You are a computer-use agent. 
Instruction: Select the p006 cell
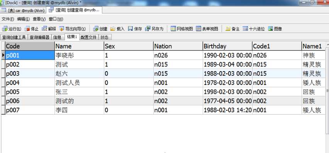click(30, 101)
